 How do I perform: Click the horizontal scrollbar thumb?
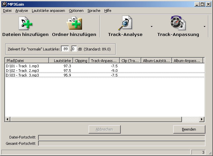coord(96,119)
